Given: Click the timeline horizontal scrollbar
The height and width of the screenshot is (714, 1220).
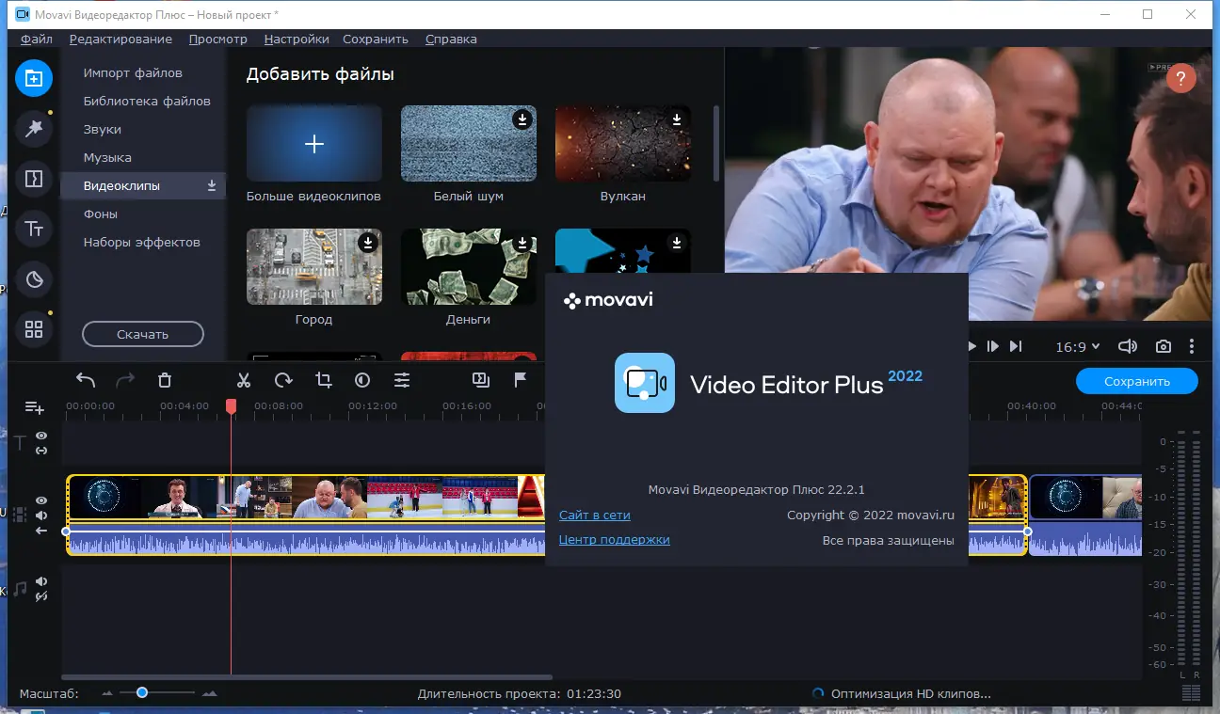Looking at the screenshot, I should (x=307, y=676).
